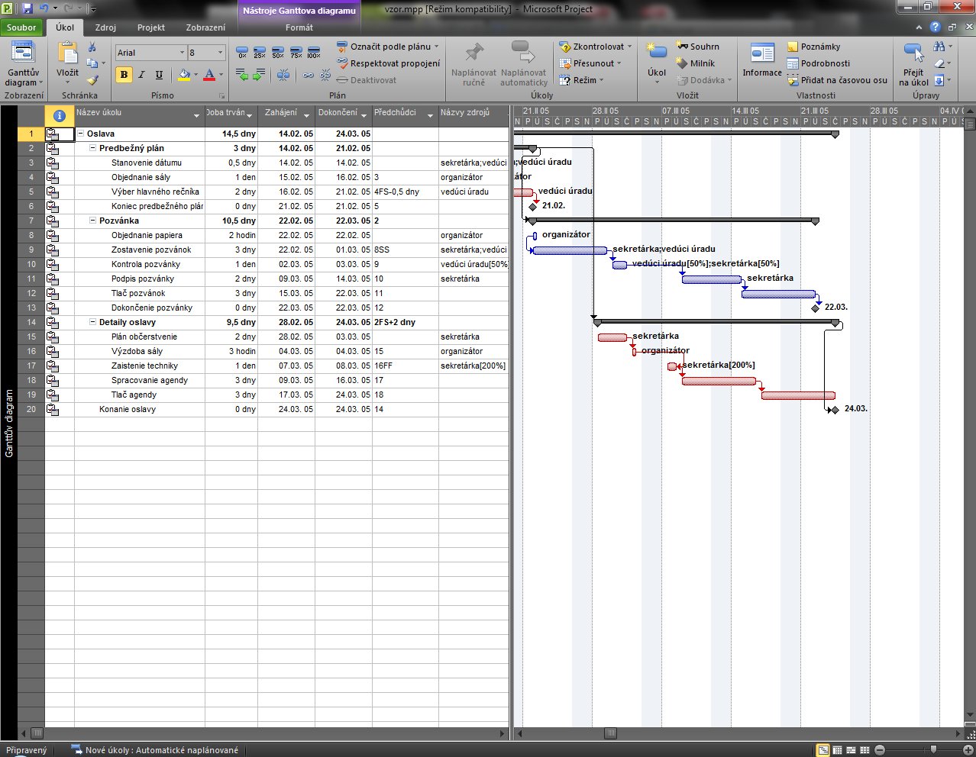Click the Přejít na úkol icon
Viewport: 976px width, 757px height.
(913, 53)
